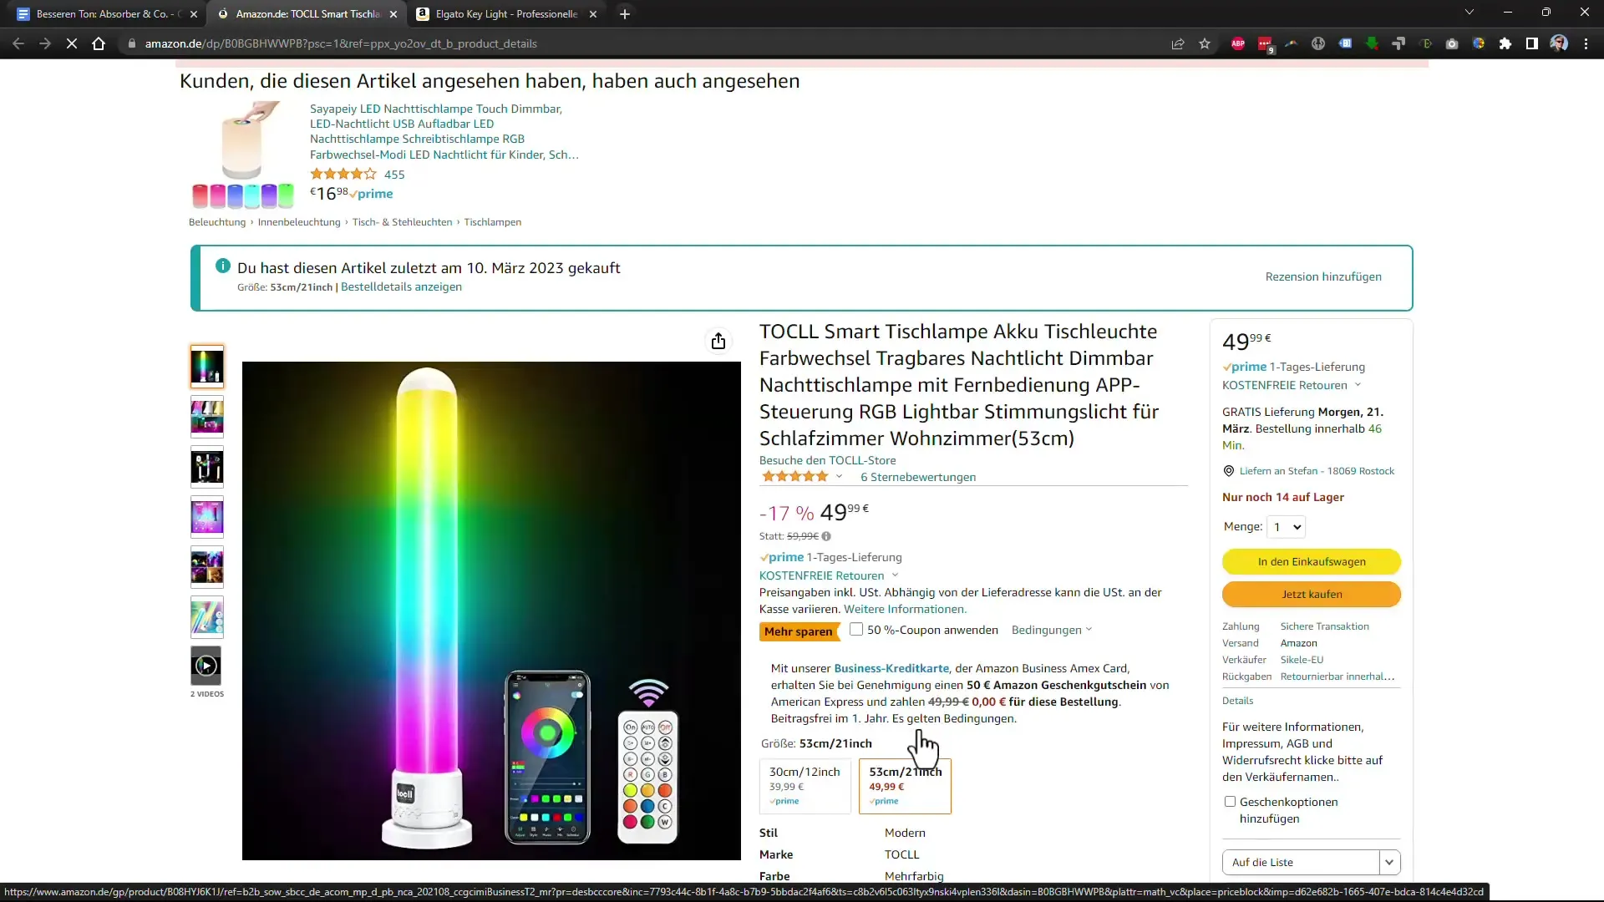Screen dimensions: 1604x902
Task: Close the Elgato Key Light tab
Action: pos(593,13)
